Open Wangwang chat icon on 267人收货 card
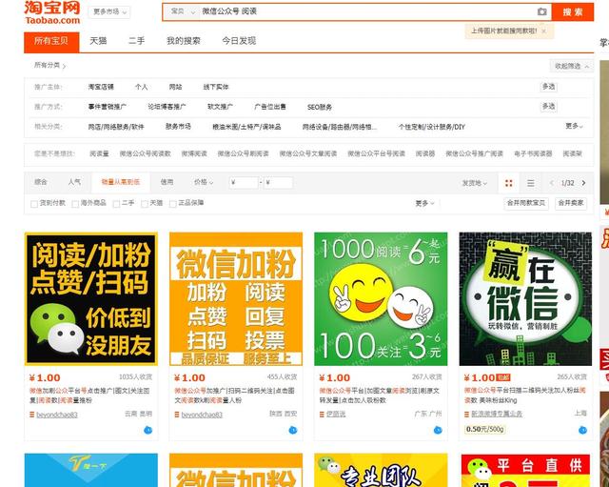 point(438,430)
